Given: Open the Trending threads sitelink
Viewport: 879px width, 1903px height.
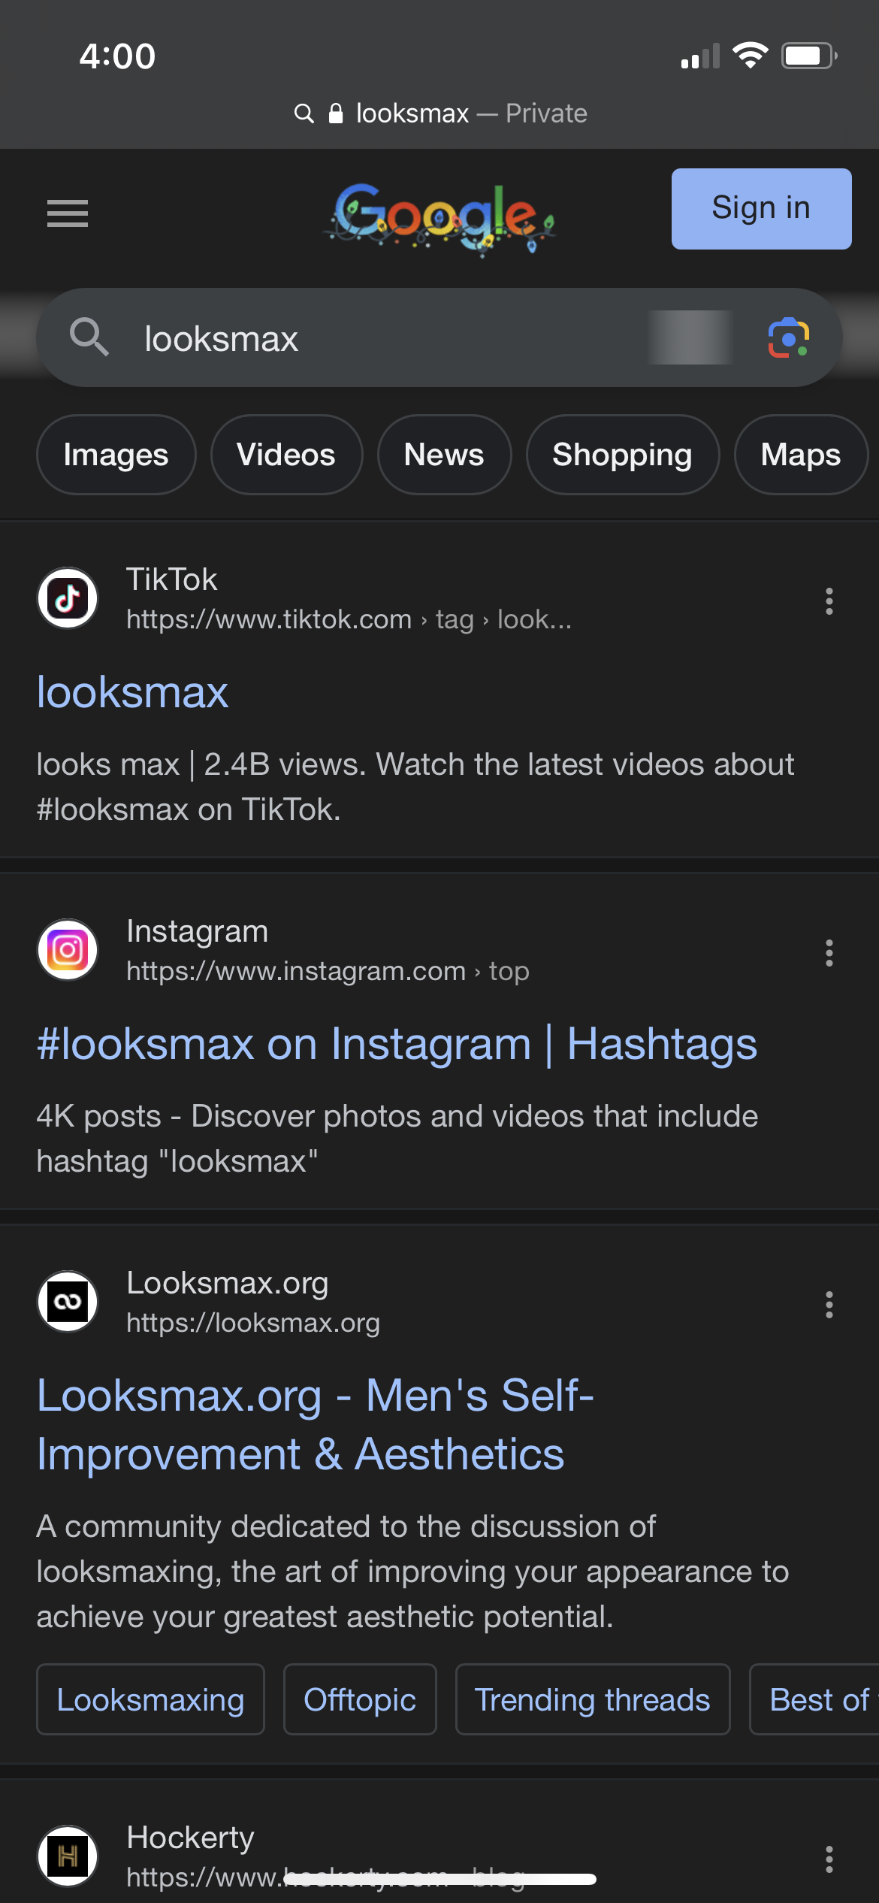Looking at the screenshot, I should tap(593, 1699).
